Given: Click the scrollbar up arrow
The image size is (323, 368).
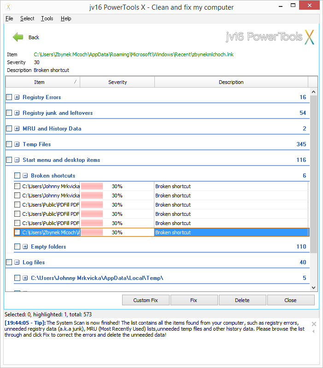Looking at the screenshot, I should 314,92.
